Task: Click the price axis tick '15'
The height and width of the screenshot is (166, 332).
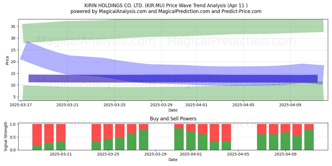Action: (13, 73)
